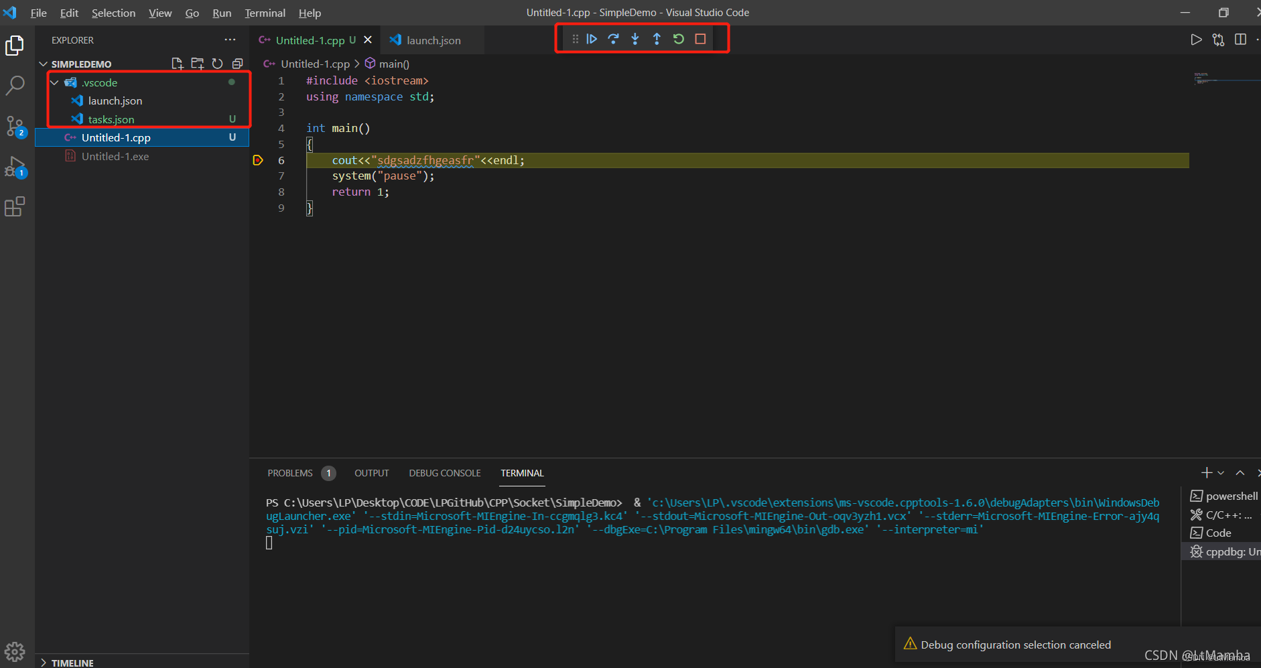This screenshot has height=668, width=1261.
Task: Open changes for the current file
Action: pos(1218,40)
